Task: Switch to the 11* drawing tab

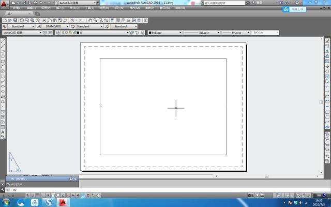Action: [10, 14]
